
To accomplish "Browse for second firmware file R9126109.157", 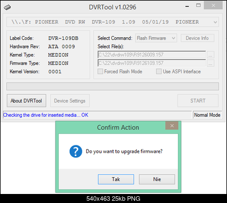I will pyautogui.click(x=211, y=63).
